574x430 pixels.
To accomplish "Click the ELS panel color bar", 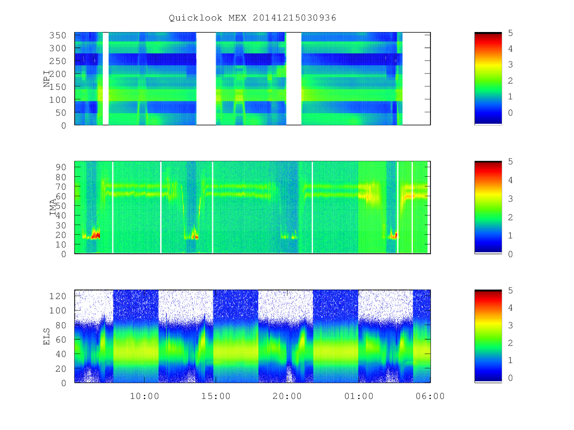I will coord(488,336).
